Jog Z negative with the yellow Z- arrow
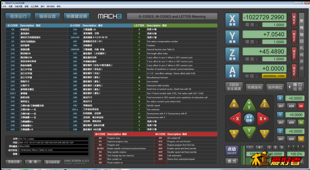 [264, 134]
